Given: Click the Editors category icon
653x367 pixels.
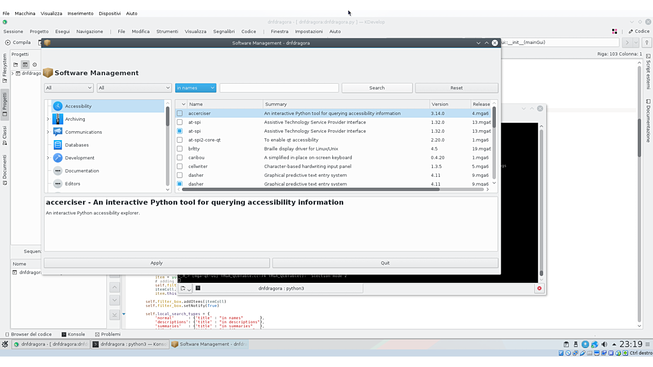Looking at the screenshot, I should [58, 183].
